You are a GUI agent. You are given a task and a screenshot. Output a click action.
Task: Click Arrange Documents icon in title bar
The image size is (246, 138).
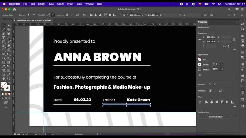pos(237,9)
